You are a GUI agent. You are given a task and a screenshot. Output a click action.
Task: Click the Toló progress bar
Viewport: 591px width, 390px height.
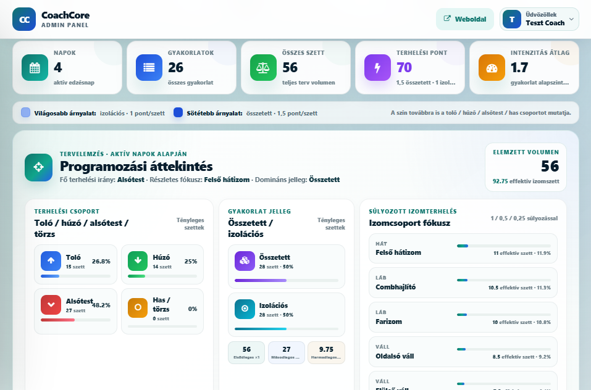point(76,276)
